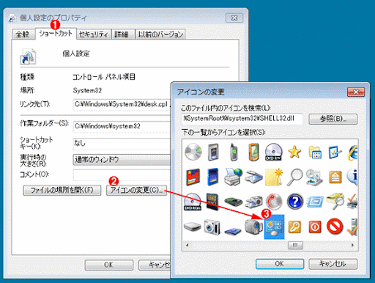Viewport: 375px width, 283px height.
Task: Pick the folder with magnifier icon
Action: (x=335, y=202)
